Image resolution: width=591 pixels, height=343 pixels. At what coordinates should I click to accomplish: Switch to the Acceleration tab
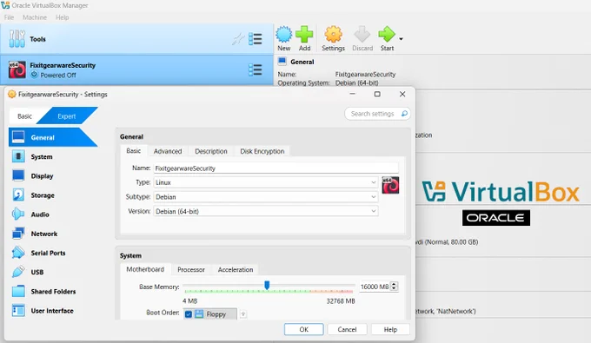tap(236, 269)
